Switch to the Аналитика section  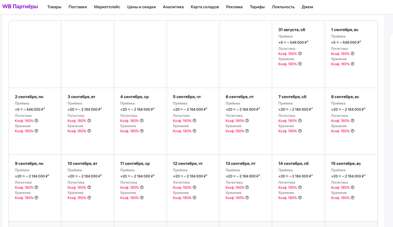[173, 7]
